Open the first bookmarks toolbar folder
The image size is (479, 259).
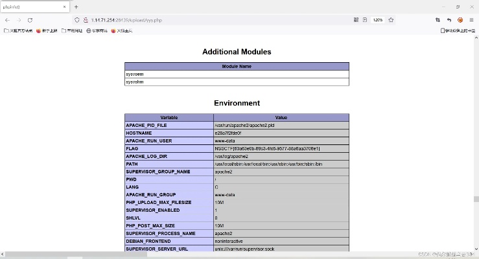pos(19,30)
